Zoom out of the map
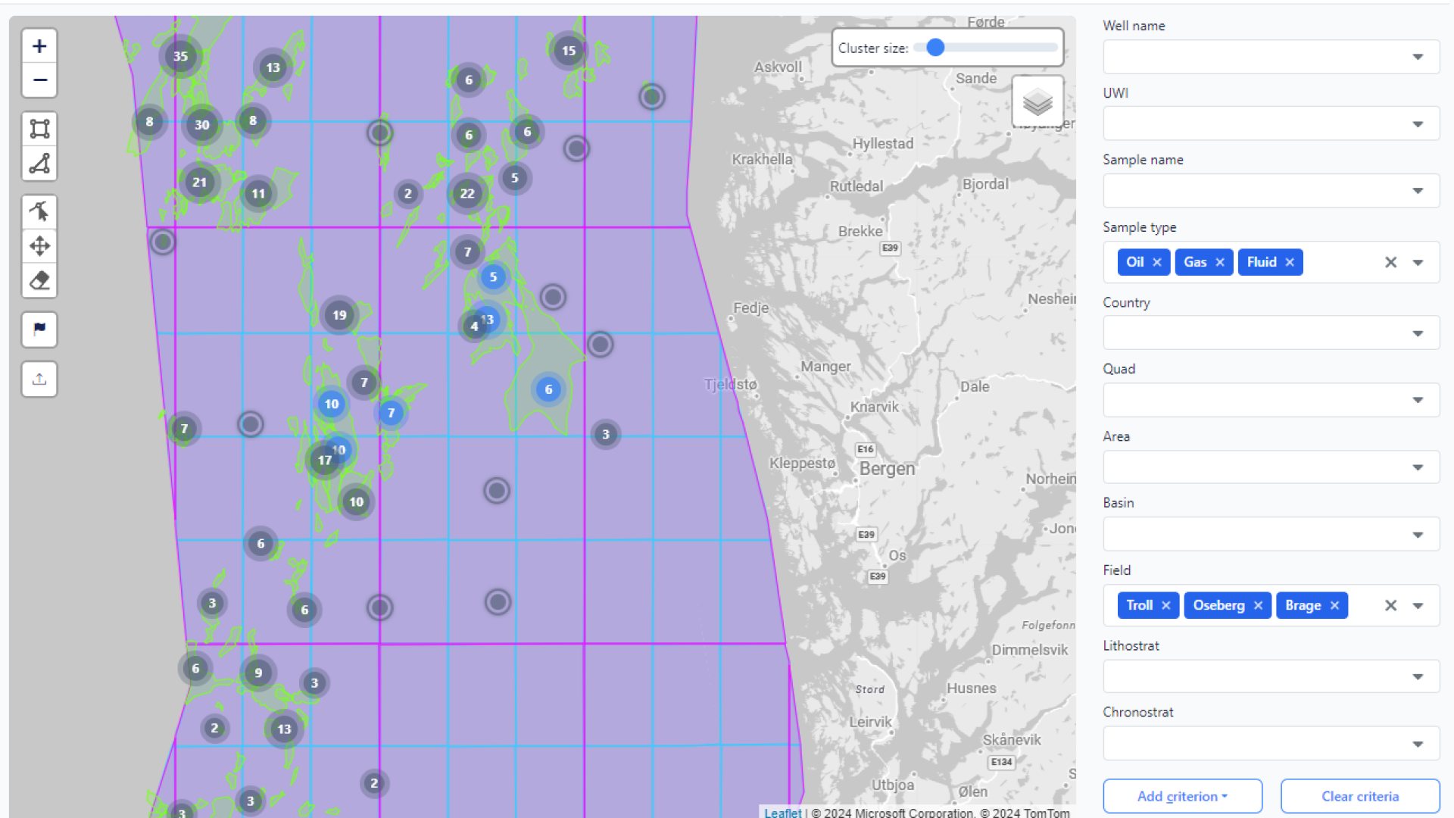 click(x=39, y=80)
